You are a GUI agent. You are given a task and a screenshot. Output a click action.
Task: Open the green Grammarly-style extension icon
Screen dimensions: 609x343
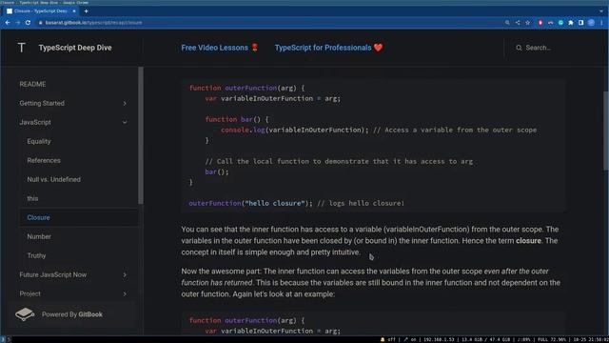coord(560,23)
